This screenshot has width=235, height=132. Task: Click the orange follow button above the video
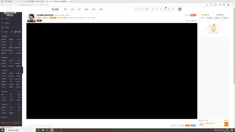(x=193, y=15)
